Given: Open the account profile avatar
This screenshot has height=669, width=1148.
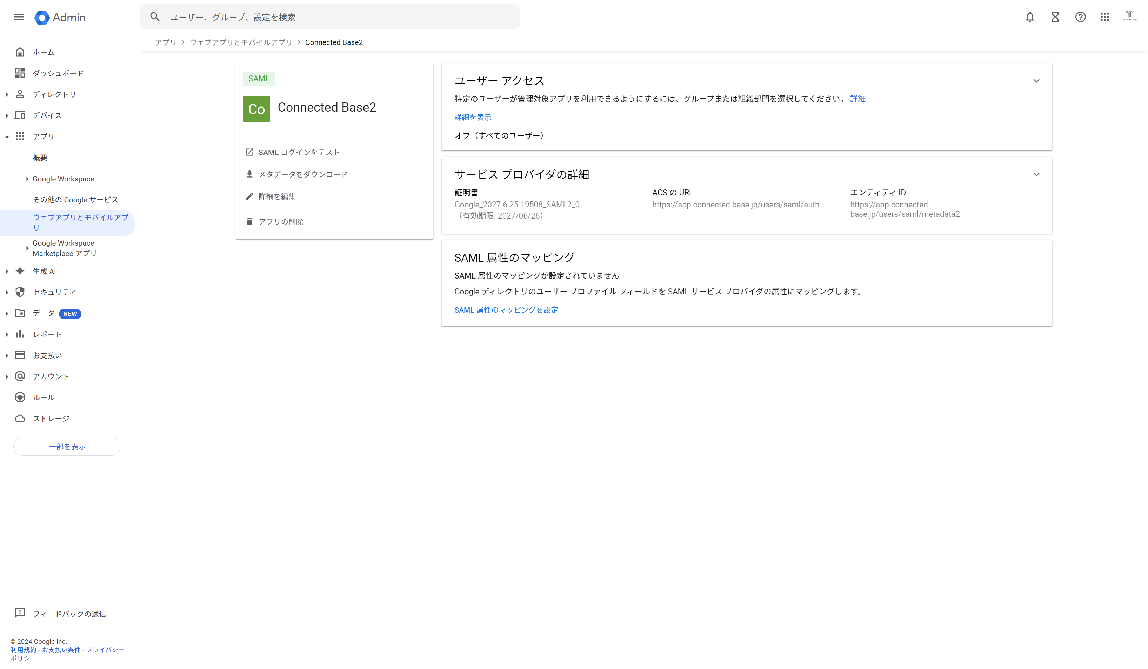Looking at the screenshot, I should [1129, 16].
